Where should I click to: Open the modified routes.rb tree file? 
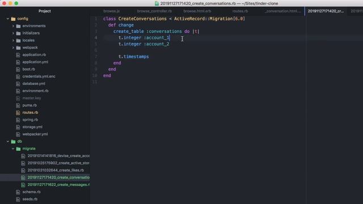click(x=30, y=113)
